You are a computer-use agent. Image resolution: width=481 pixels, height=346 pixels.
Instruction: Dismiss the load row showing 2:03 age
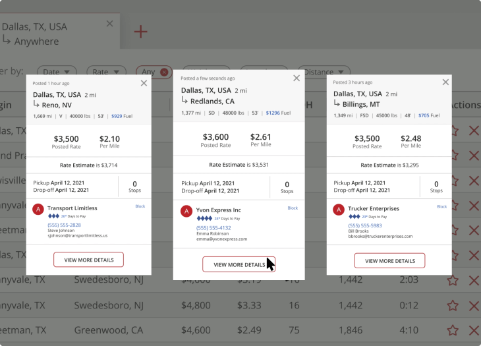click(473, 280)
